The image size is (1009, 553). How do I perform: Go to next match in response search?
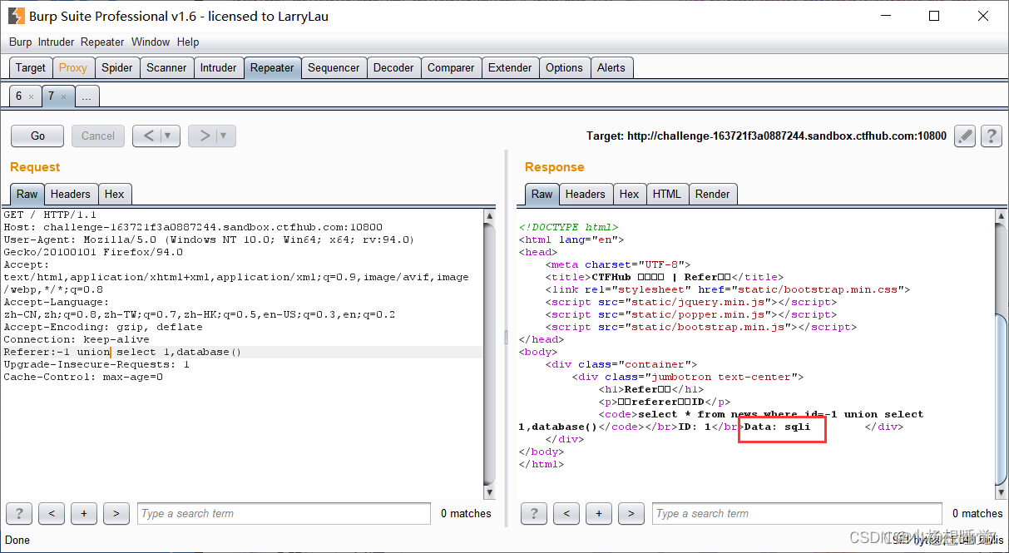click(x=631, y=513)
